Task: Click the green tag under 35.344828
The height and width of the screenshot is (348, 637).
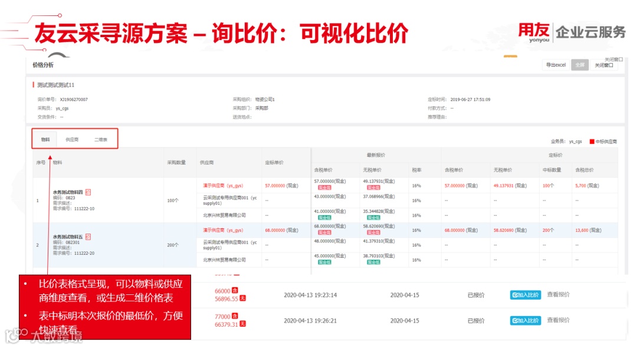Action: tap(373, 218)
